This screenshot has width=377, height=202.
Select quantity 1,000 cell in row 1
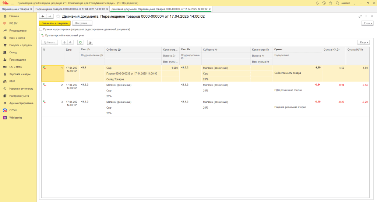(170, 68)
